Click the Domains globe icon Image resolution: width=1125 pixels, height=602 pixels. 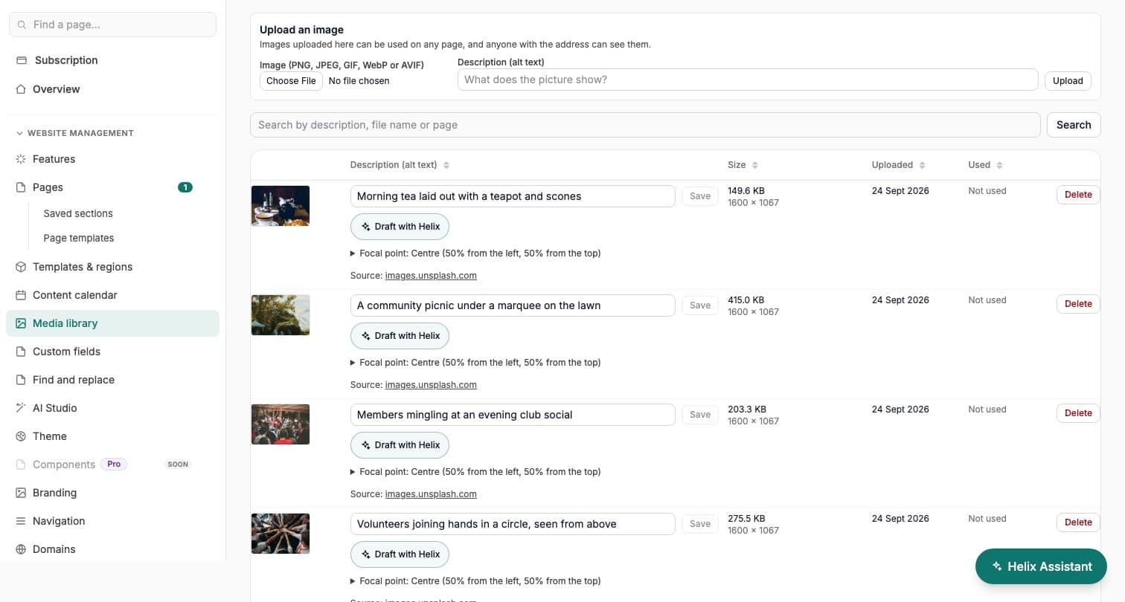pyautogui.click(x=21, y=549)
